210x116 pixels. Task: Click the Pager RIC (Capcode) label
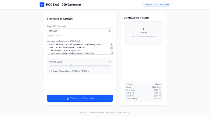(x=57, y=26)
